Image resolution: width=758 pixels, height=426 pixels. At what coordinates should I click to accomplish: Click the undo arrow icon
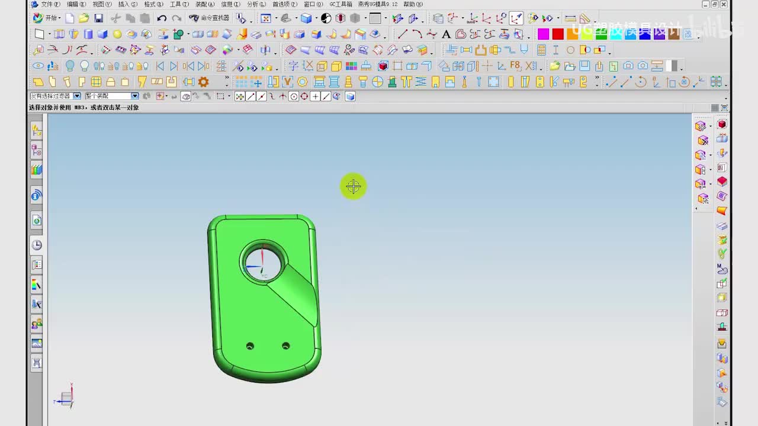(x=162, y=18)
